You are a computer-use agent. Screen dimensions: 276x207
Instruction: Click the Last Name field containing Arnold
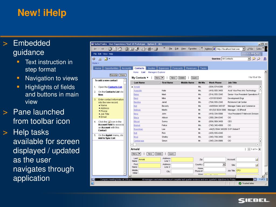[149, 160]
